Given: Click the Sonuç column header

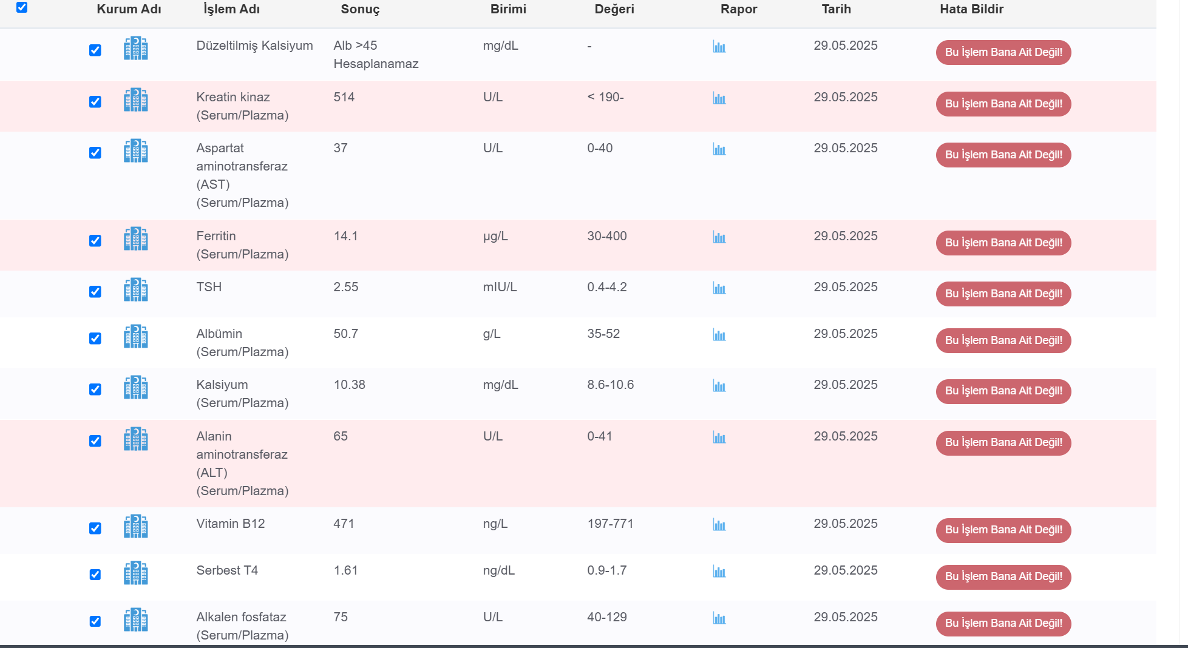Looking at the screenshot, I should coord(360,9).
